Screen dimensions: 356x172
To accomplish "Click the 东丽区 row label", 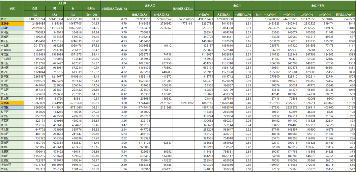I will click(12, 138).
